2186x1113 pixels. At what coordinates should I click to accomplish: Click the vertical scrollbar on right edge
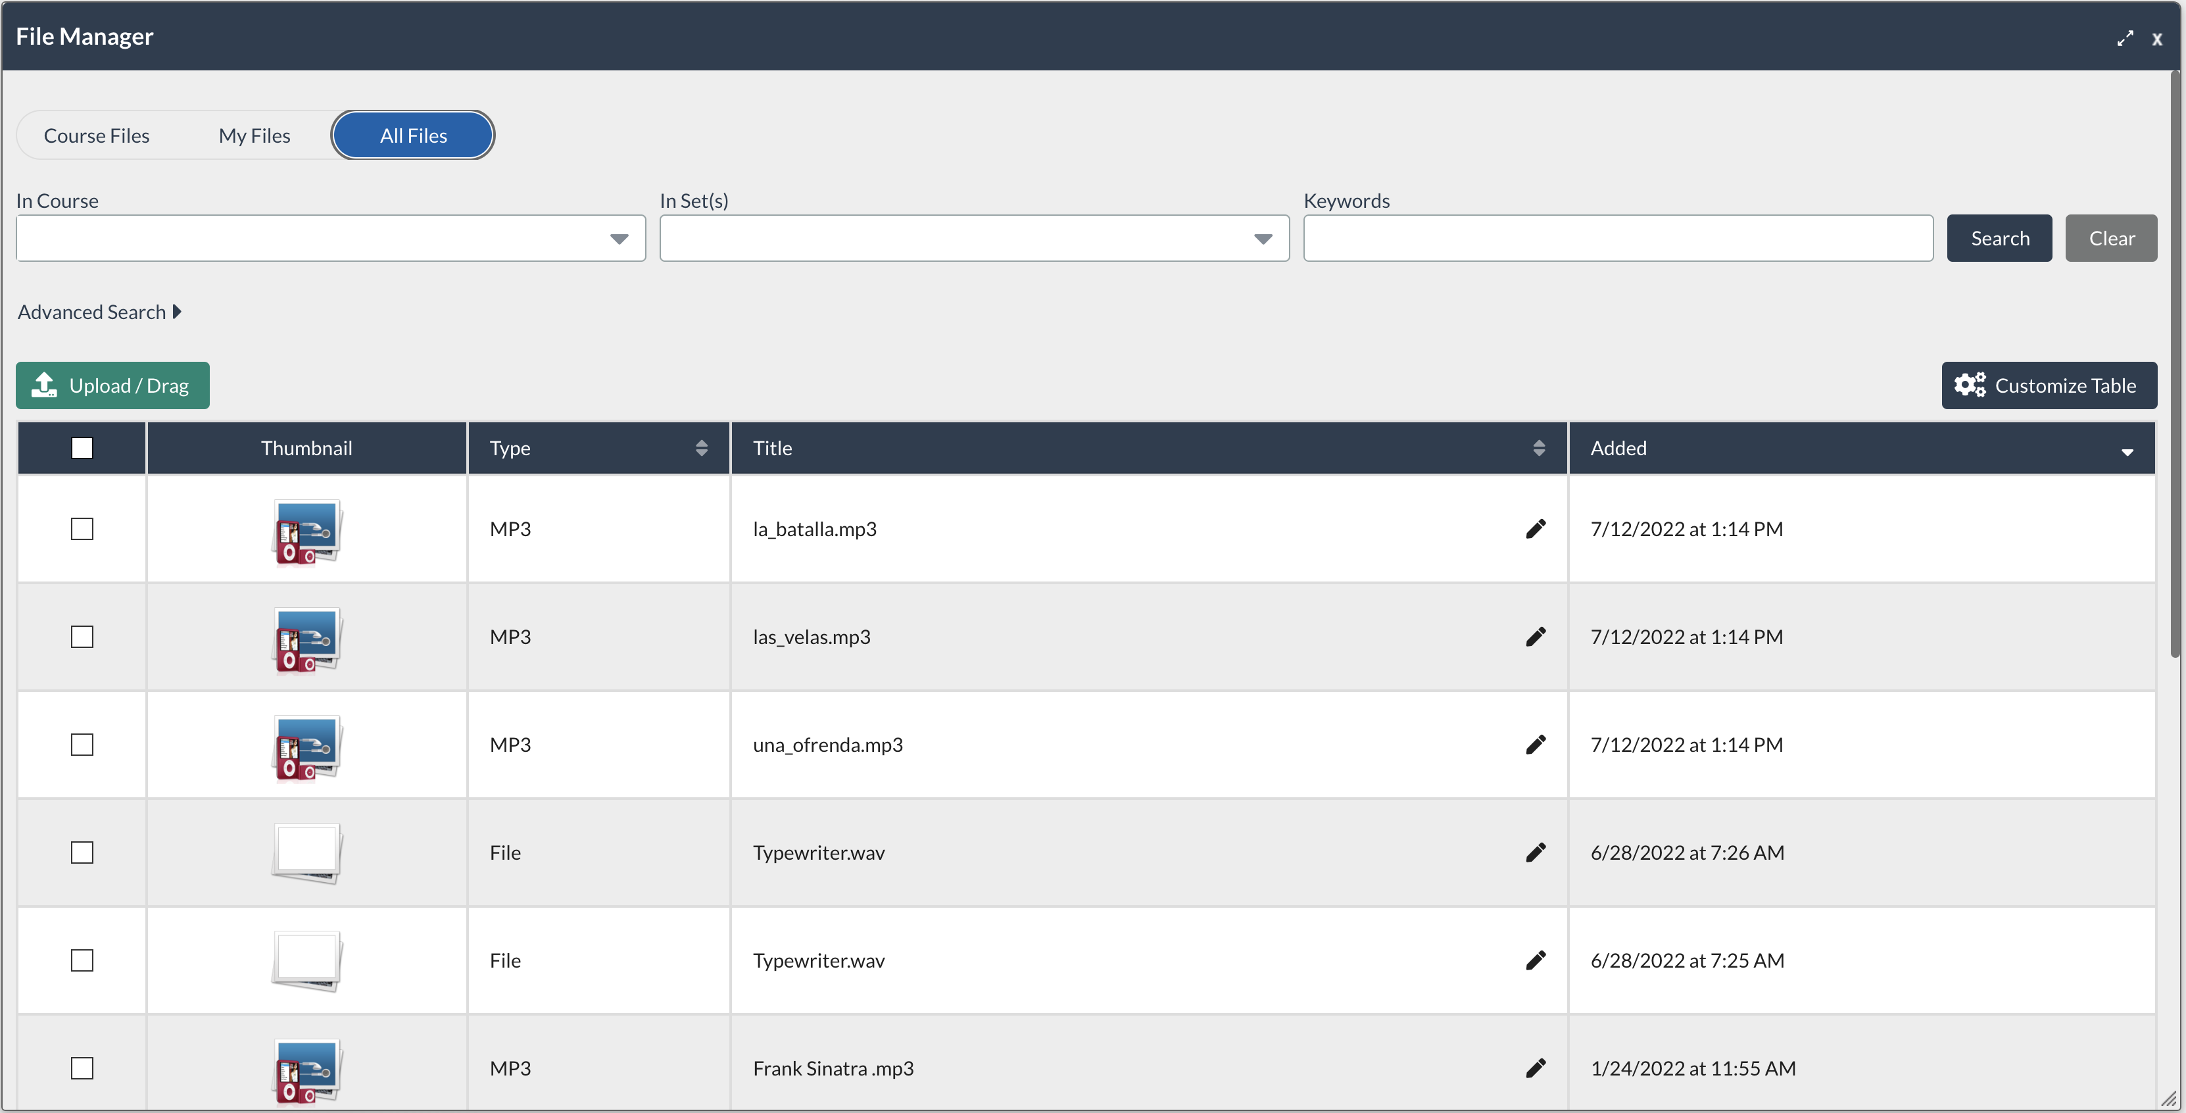coord(2175,365)
